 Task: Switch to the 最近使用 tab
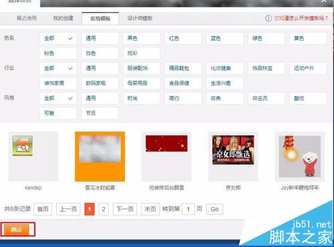coord(27,18)
